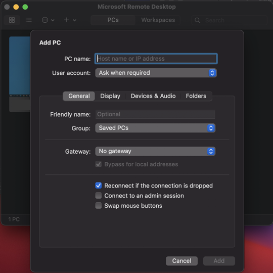273x273 pixels.
Task: Open the plus add menu in toolbar
Action: (x=70, y=20)
